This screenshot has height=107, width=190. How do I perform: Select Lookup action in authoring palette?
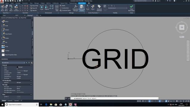click(x=5, y=51)
